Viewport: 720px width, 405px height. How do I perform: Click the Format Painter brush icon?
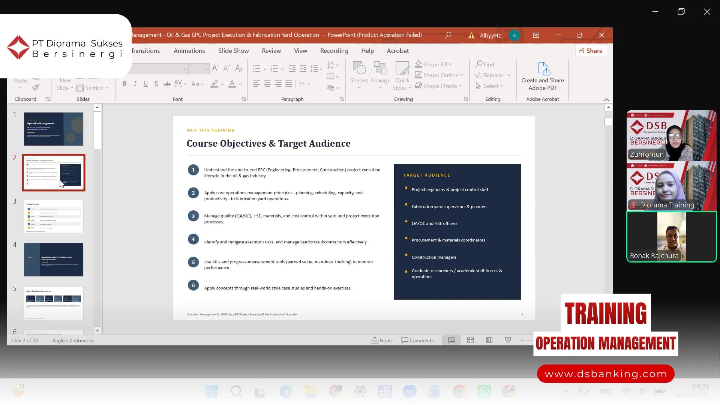point(36,88)
